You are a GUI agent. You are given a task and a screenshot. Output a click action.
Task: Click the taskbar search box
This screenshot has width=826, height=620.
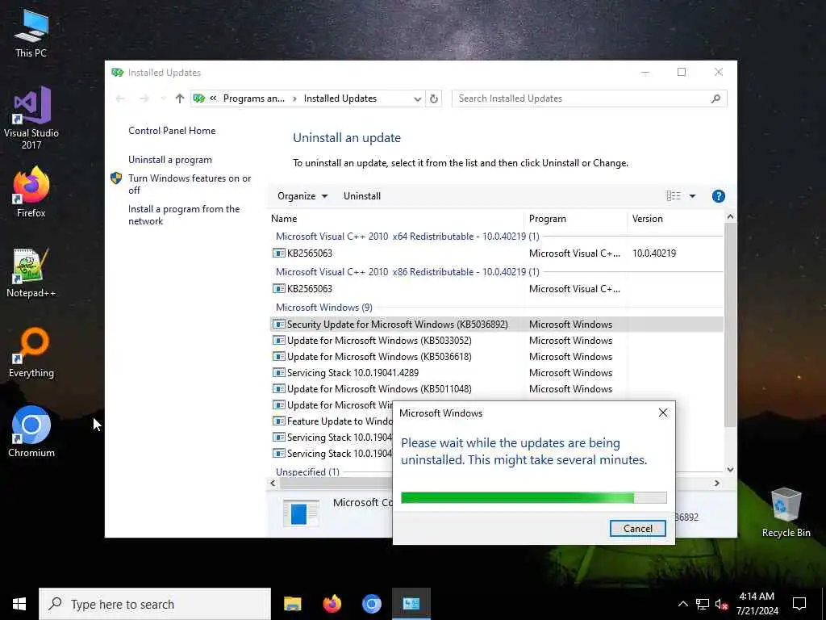[x=155, y=604]
